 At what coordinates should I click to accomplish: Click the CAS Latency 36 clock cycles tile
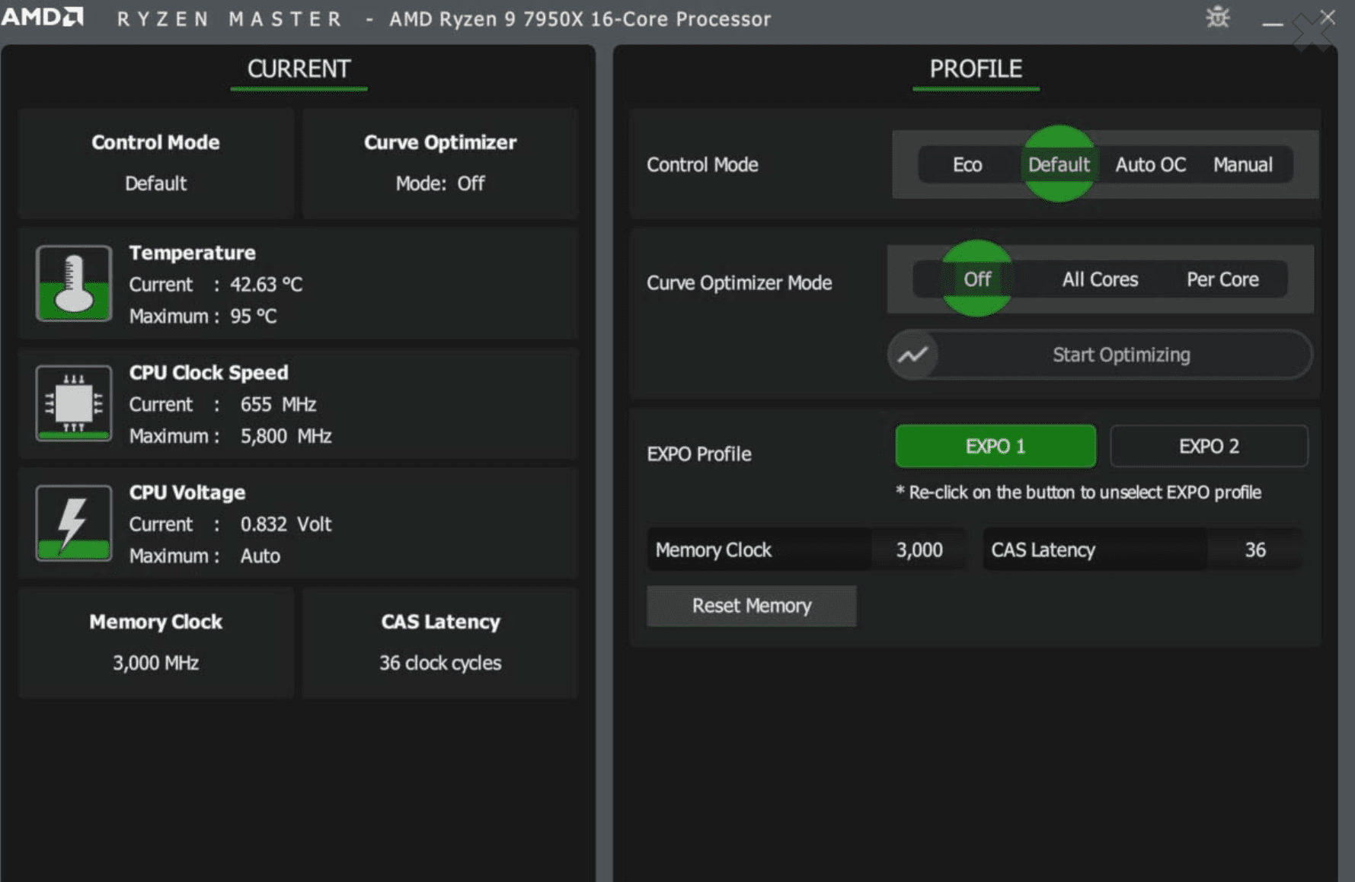(x=440, y=642)
